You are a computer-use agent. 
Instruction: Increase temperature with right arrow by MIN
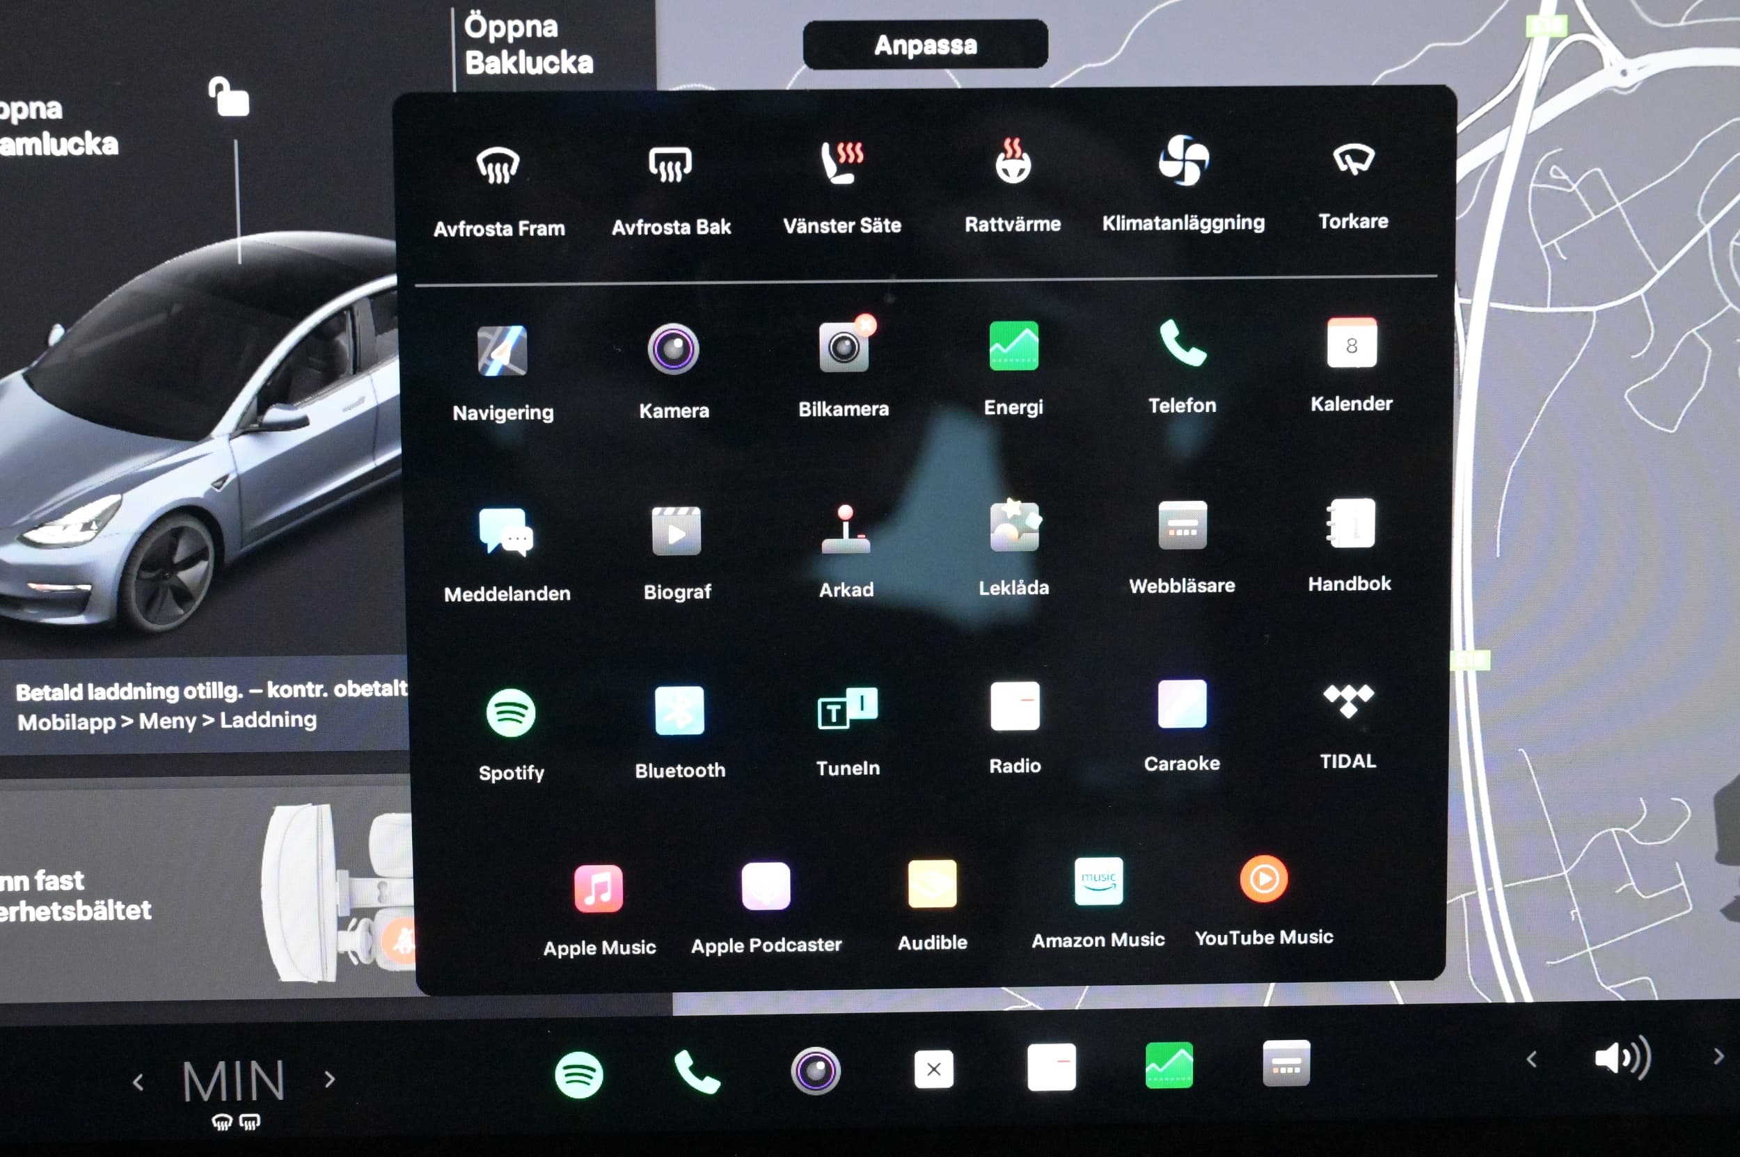(329, 1080)
